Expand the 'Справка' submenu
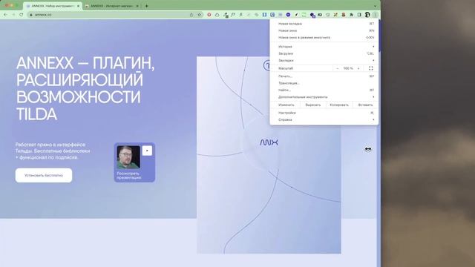Image resolution: width=475 pixels, height=267 pixels. tap(324, 119)
